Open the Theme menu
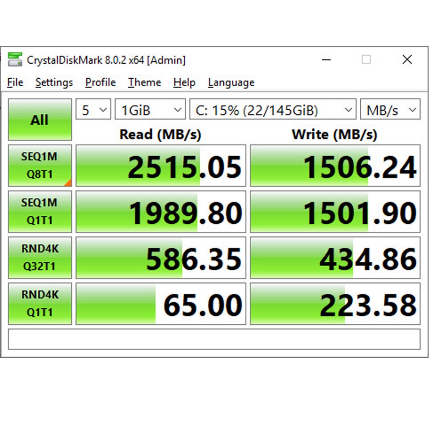This screenshot has width=429, height=429. tap(145, 83)
